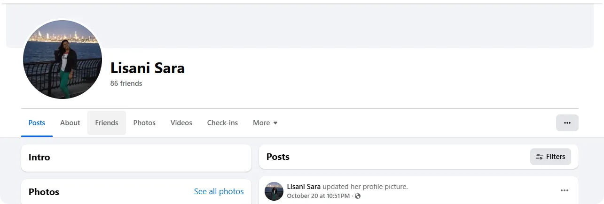Go to the Photos tab
This screenshot has height=204, width=604.
point(144,123)
